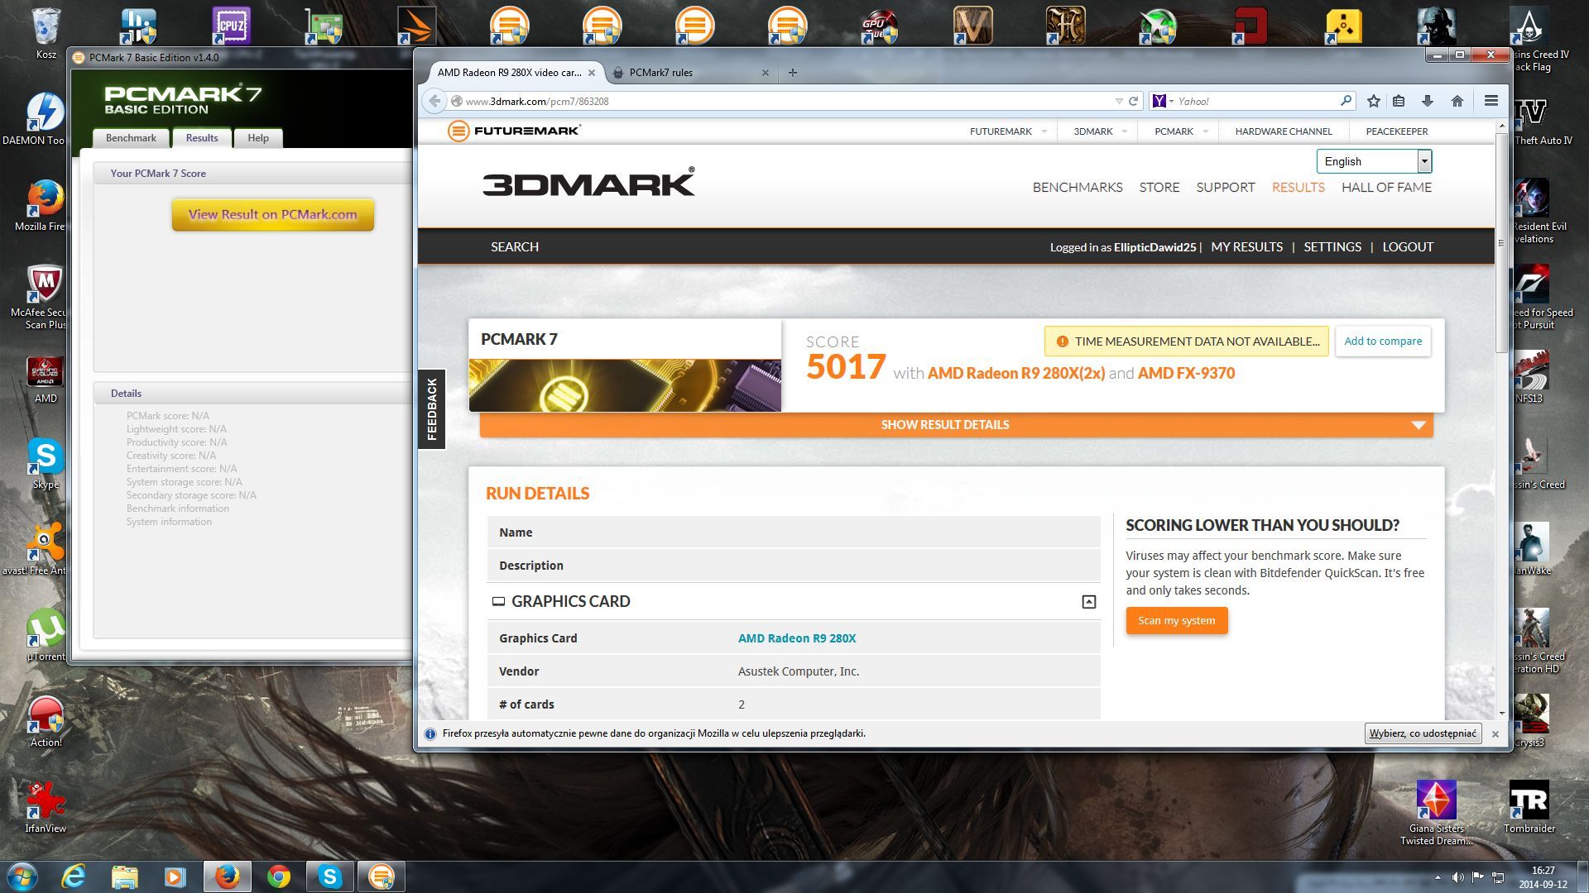Open the volume icon in system tray
The width and height of the screenshot is (1589, 893).
tap(1457, 876)
